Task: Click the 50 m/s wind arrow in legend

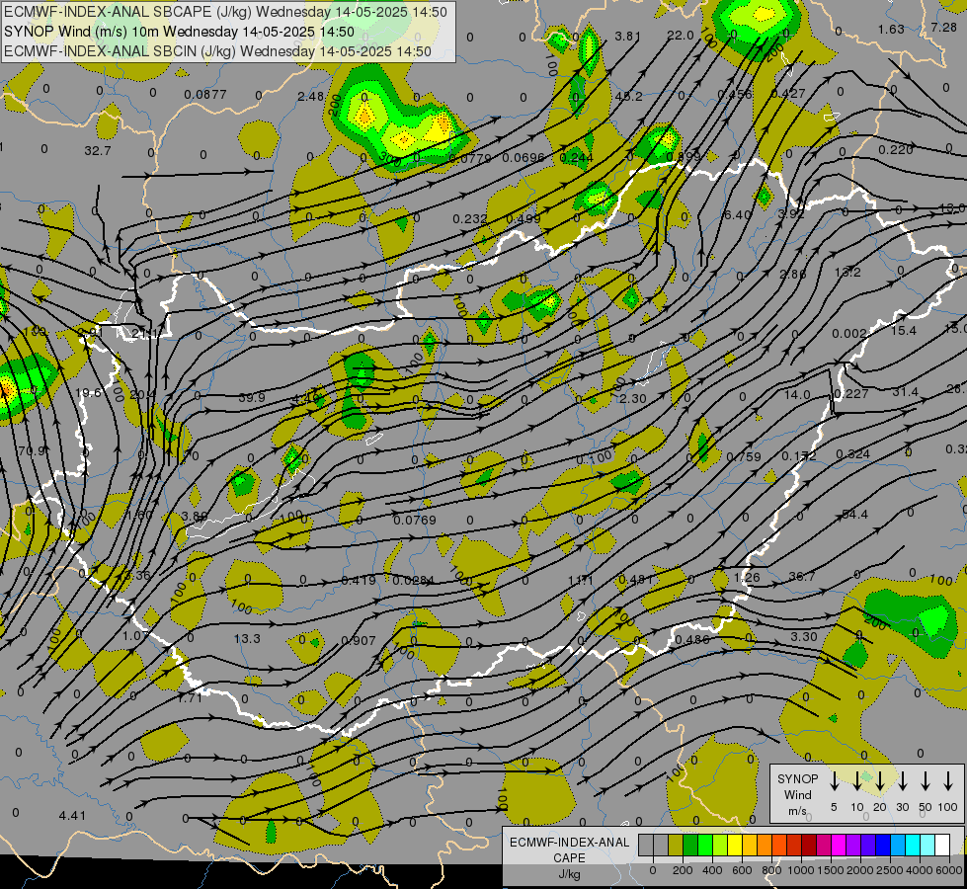Action: click(x=926, y=781)
